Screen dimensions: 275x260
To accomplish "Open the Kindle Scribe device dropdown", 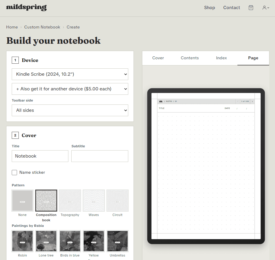I will [x=70, y=74].
